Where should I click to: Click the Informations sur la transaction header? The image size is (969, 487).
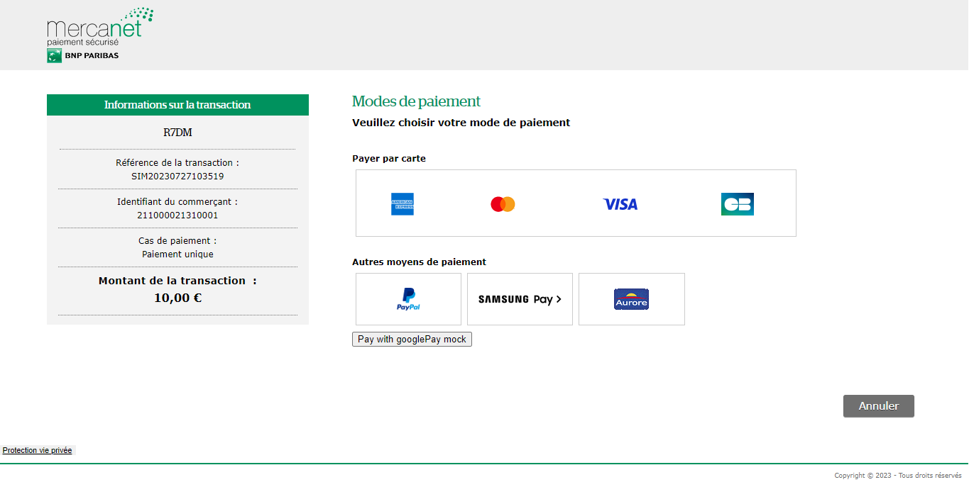177,105
